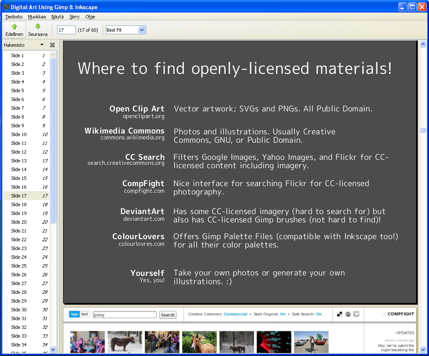Open the Näytä menu
This screenshot has height=356, width=429.
click(58, 17)
